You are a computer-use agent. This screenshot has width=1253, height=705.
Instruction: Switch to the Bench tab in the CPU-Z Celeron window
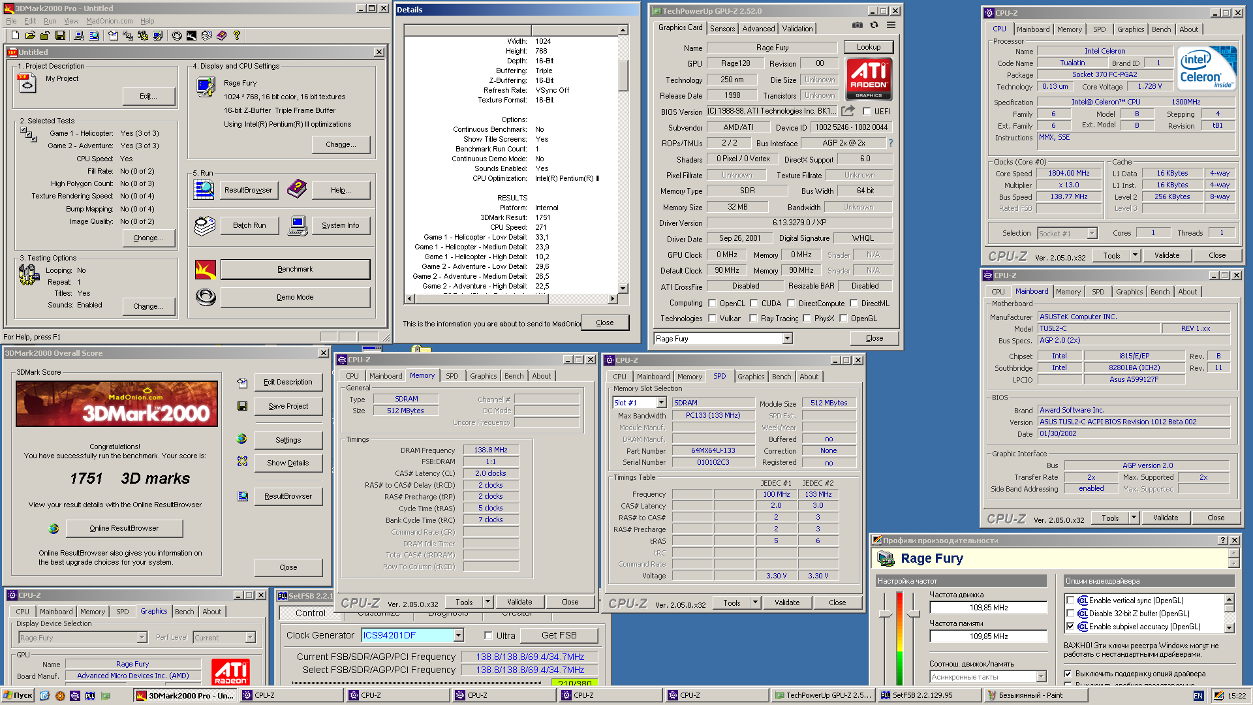pyautogui.click(x=1161, y=29)
